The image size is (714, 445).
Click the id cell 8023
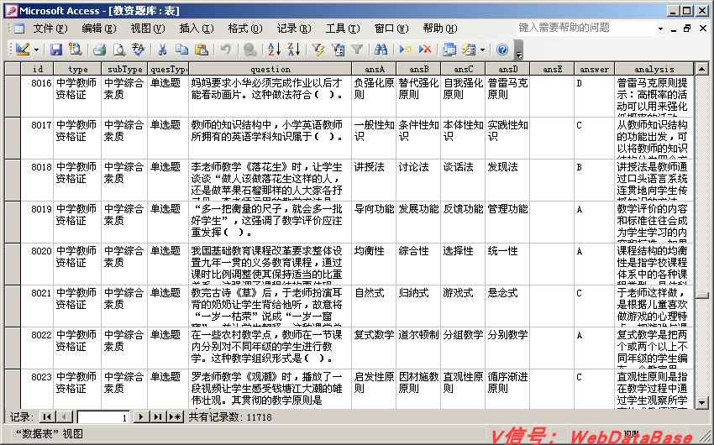point(37,389)
